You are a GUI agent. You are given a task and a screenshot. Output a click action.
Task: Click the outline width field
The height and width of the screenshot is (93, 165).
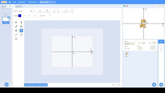[x=35, y=16]
